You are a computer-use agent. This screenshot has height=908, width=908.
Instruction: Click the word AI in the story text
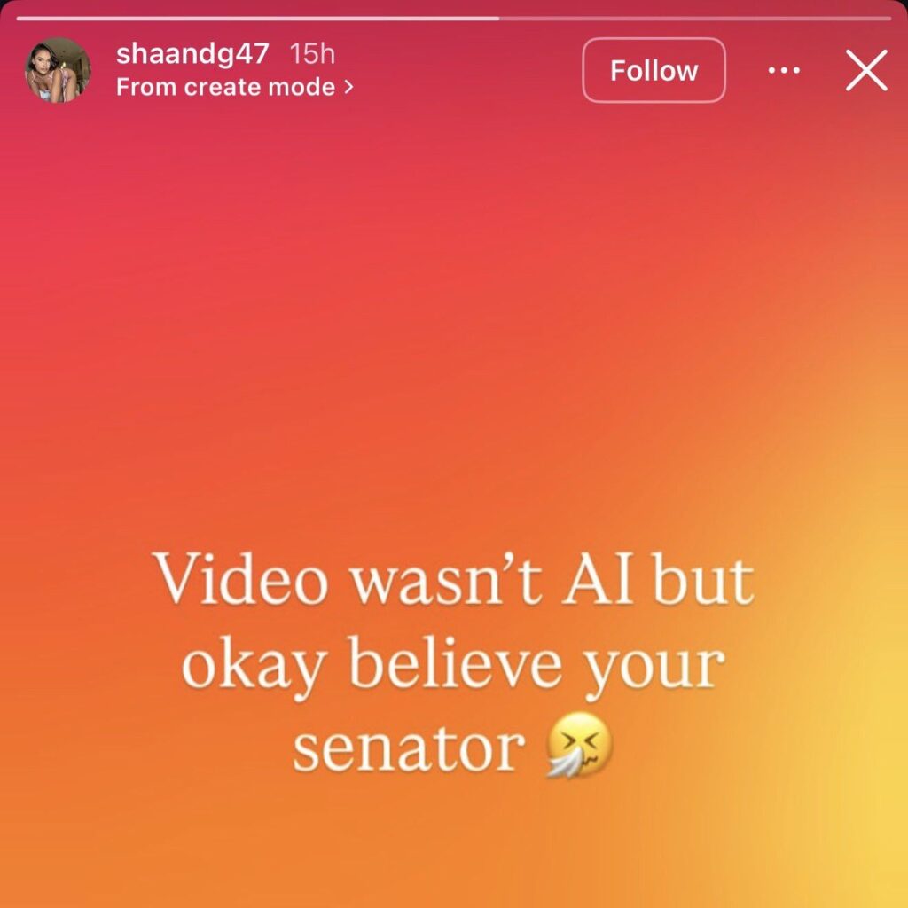coord(599,579)
